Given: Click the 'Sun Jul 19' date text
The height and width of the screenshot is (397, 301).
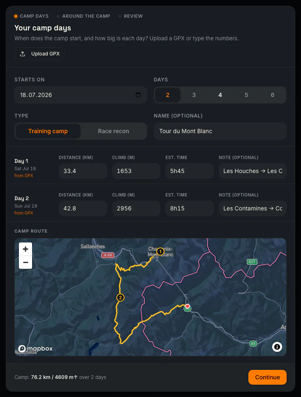Looking at the screenshot, I should point(26,206).
